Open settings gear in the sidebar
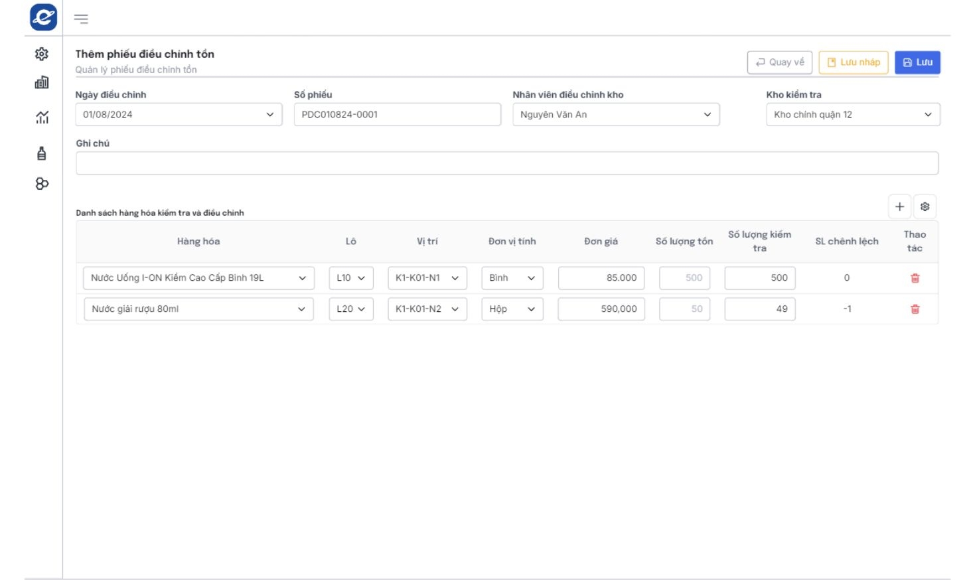Screen dimensions: 975x580 42,54
